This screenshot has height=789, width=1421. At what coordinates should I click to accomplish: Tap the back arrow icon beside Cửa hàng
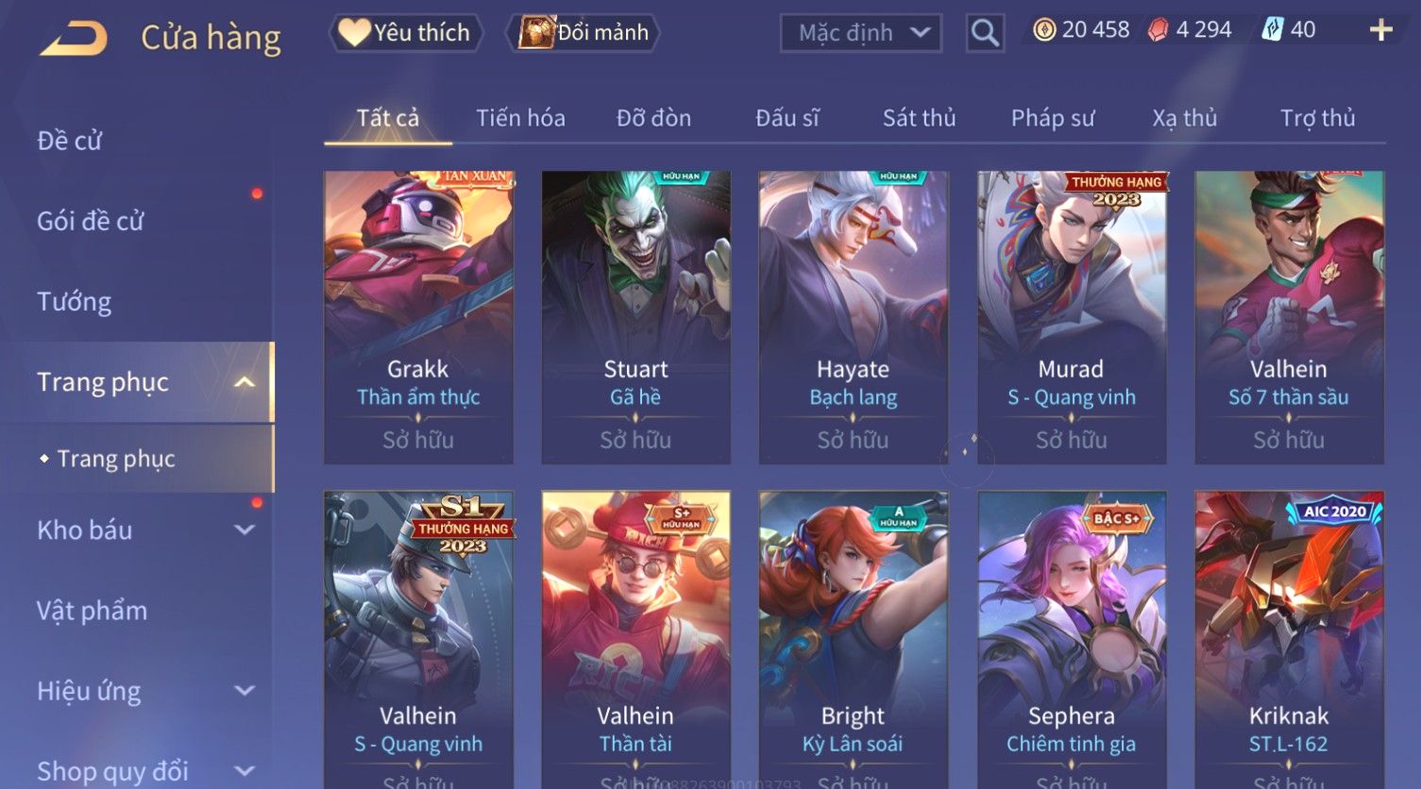pos(73,39)
